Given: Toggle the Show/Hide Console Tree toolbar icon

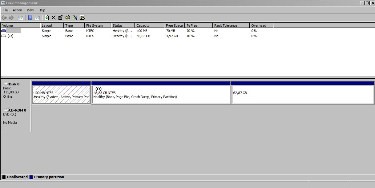Looking at the screenshot, I should point(21,18).
